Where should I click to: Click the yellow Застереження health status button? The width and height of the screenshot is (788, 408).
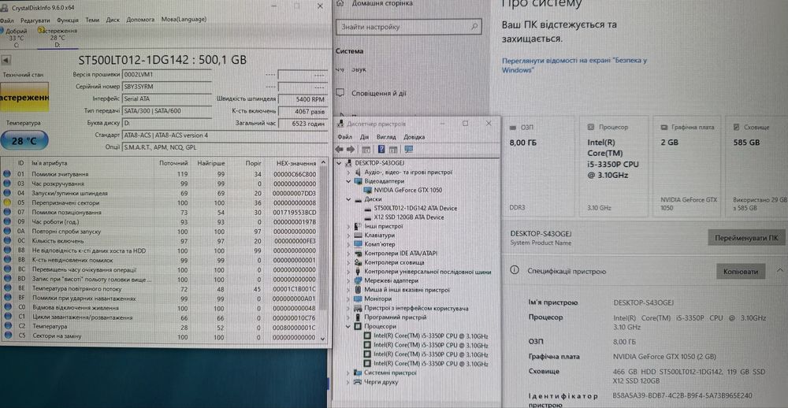click(x=24, y=97)
